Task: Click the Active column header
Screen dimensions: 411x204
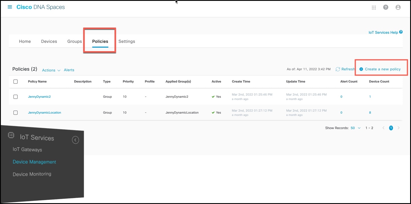Action: [216, 82]
